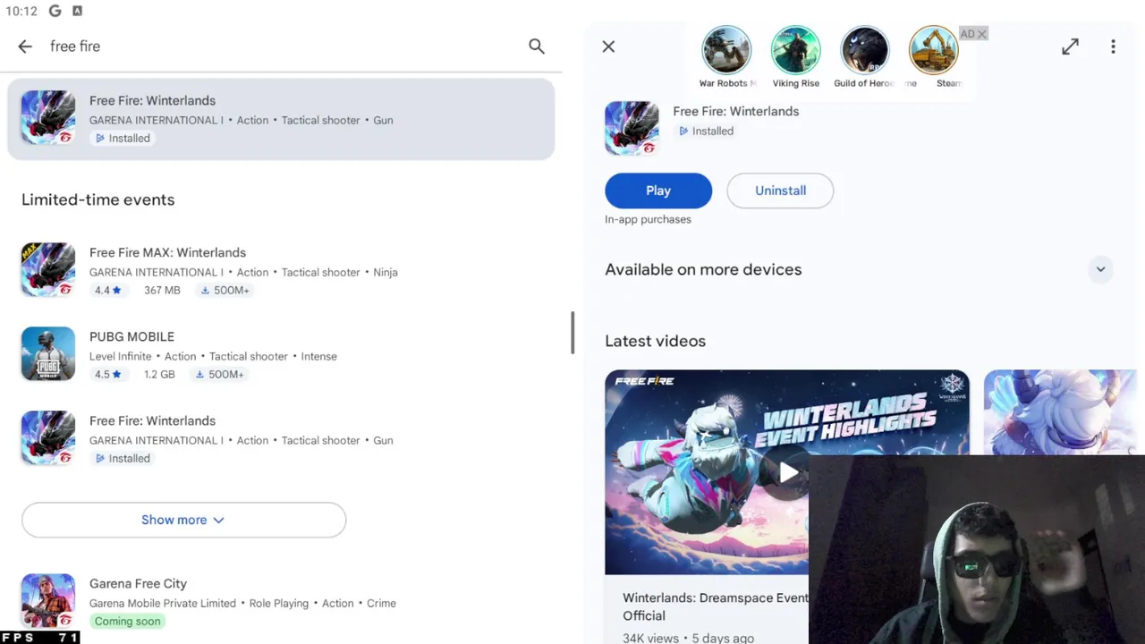Screen dimensions: 1145x644
Task: Click the search magnifier icon
Action: (x=537, y=47)
